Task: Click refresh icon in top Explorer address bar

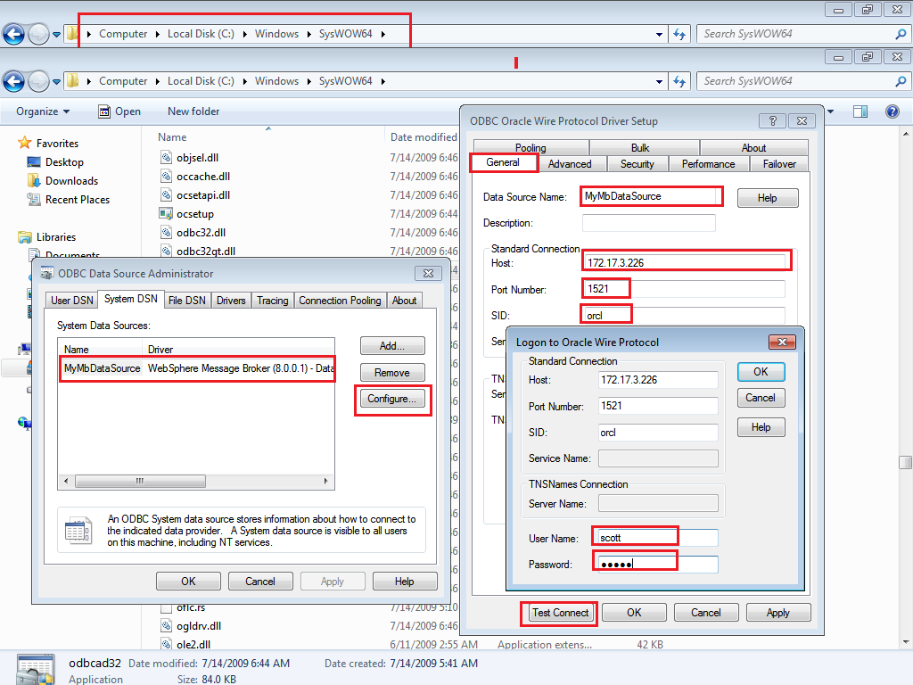Action: pyautogui.click(x=679, y=35)
